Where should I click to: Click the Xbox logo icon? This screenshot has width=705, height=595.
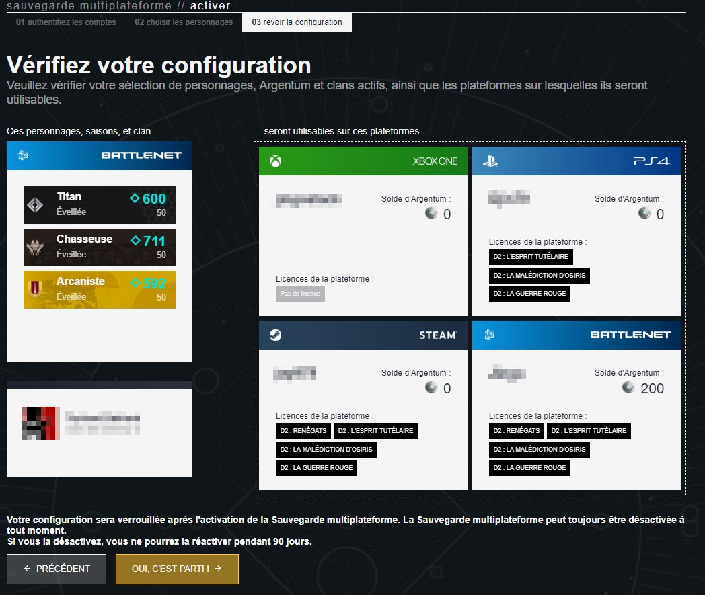[x=276, y=161]
